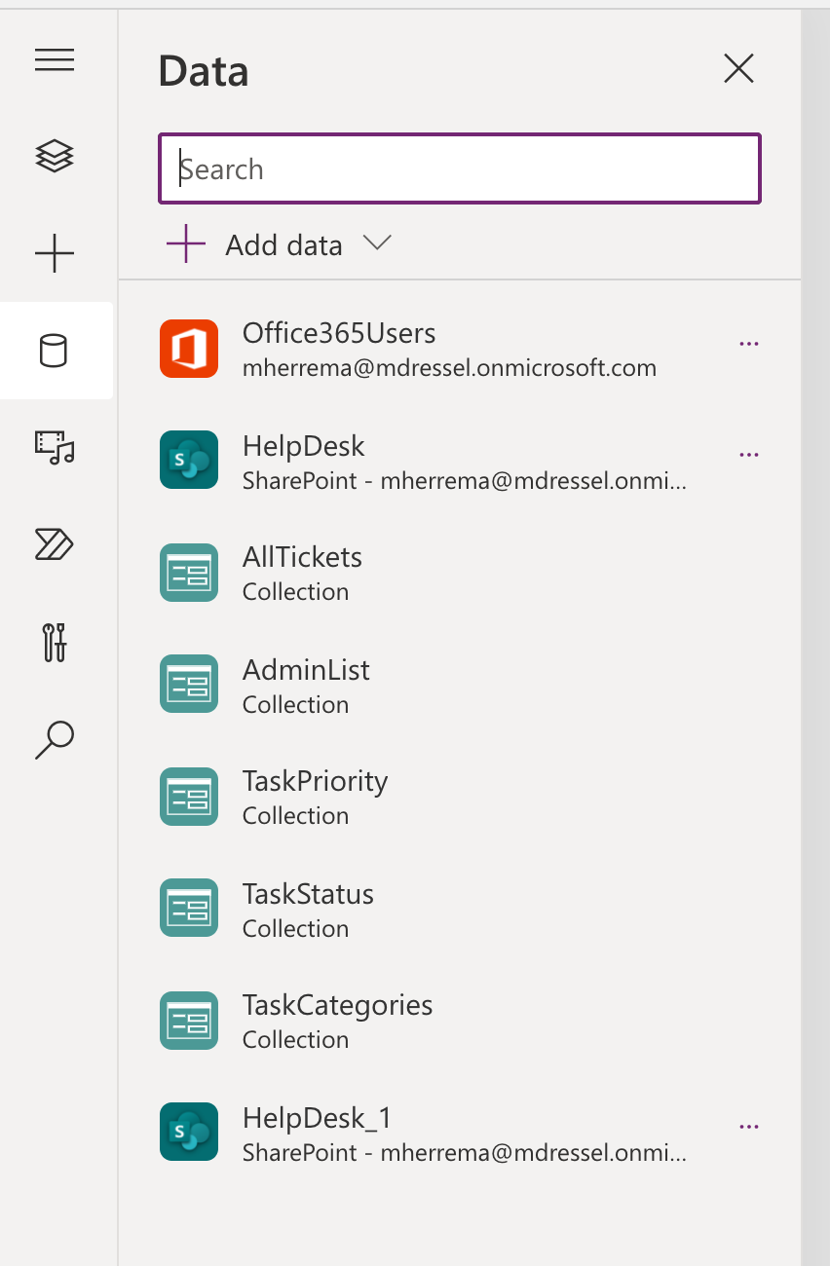Open more options for HelpDesk
The width and height of the screenshot is (830, 1266).
click(x=749, y=455)
